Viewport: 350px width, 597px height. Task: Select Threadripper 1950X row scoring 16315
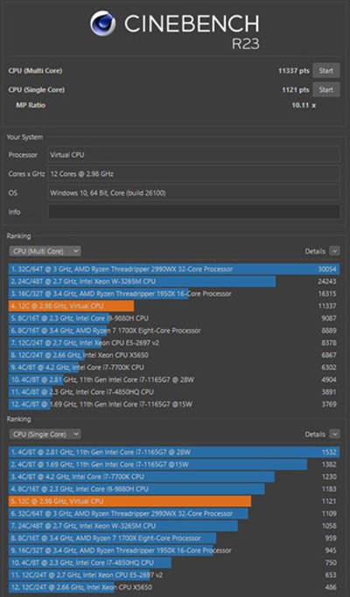point(174,294)
